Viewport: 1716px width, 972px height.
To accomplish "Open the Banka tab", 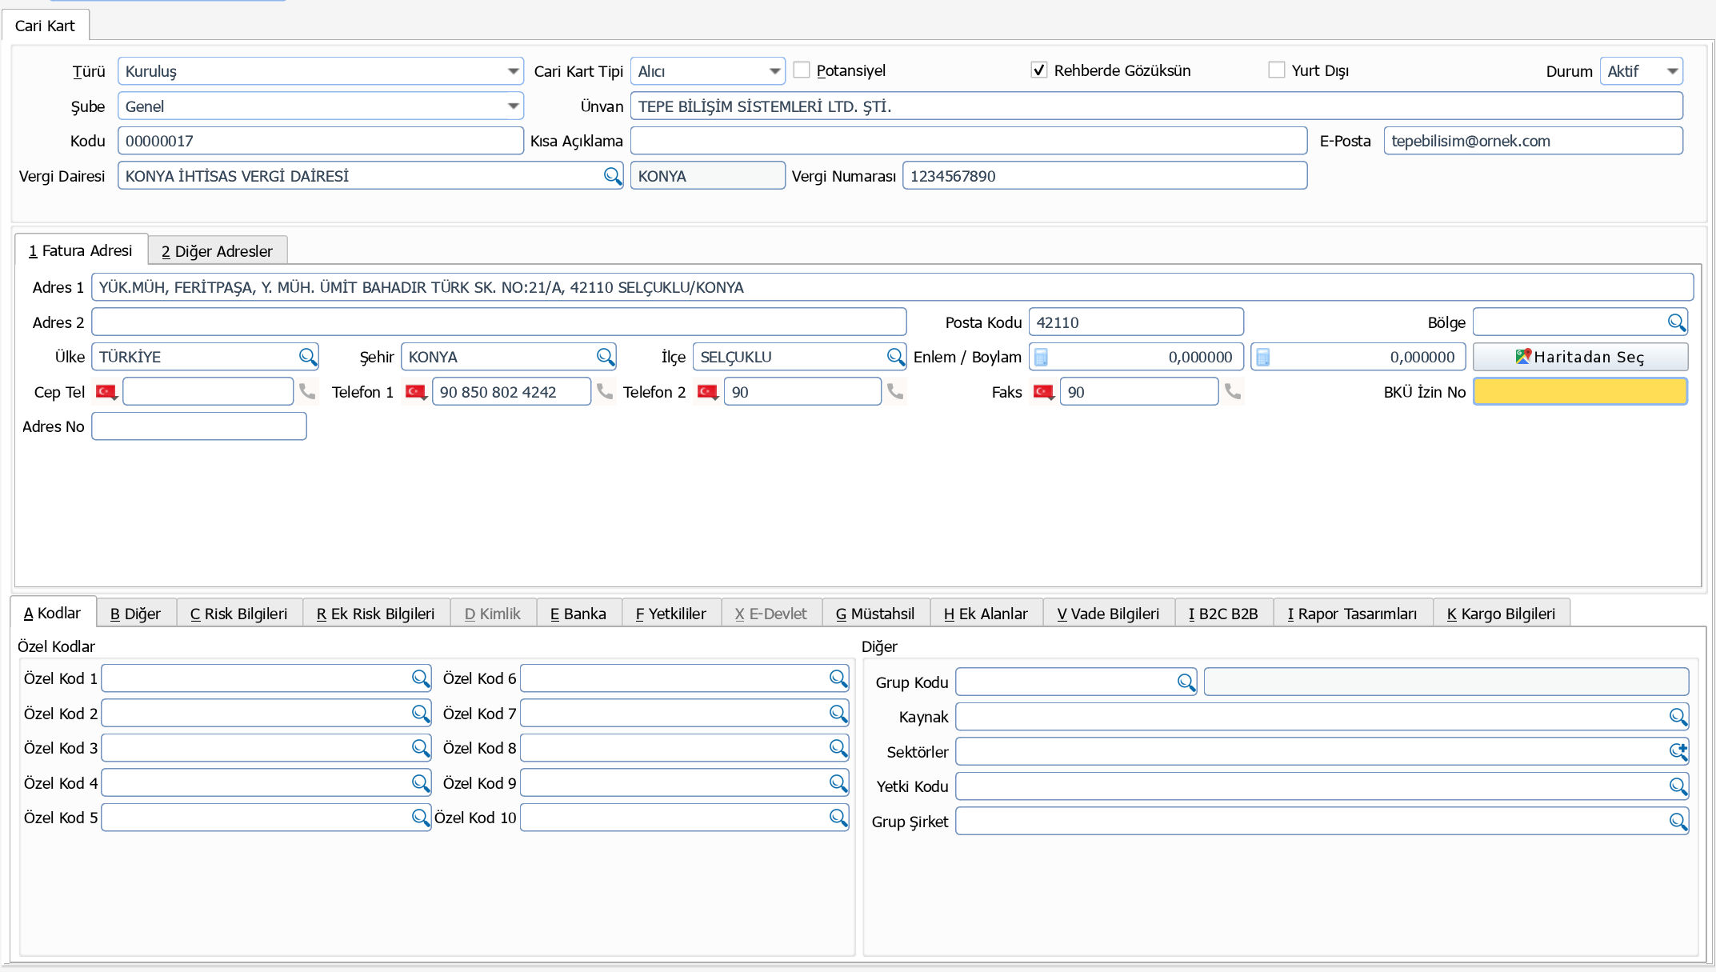I will pos(578,614).
